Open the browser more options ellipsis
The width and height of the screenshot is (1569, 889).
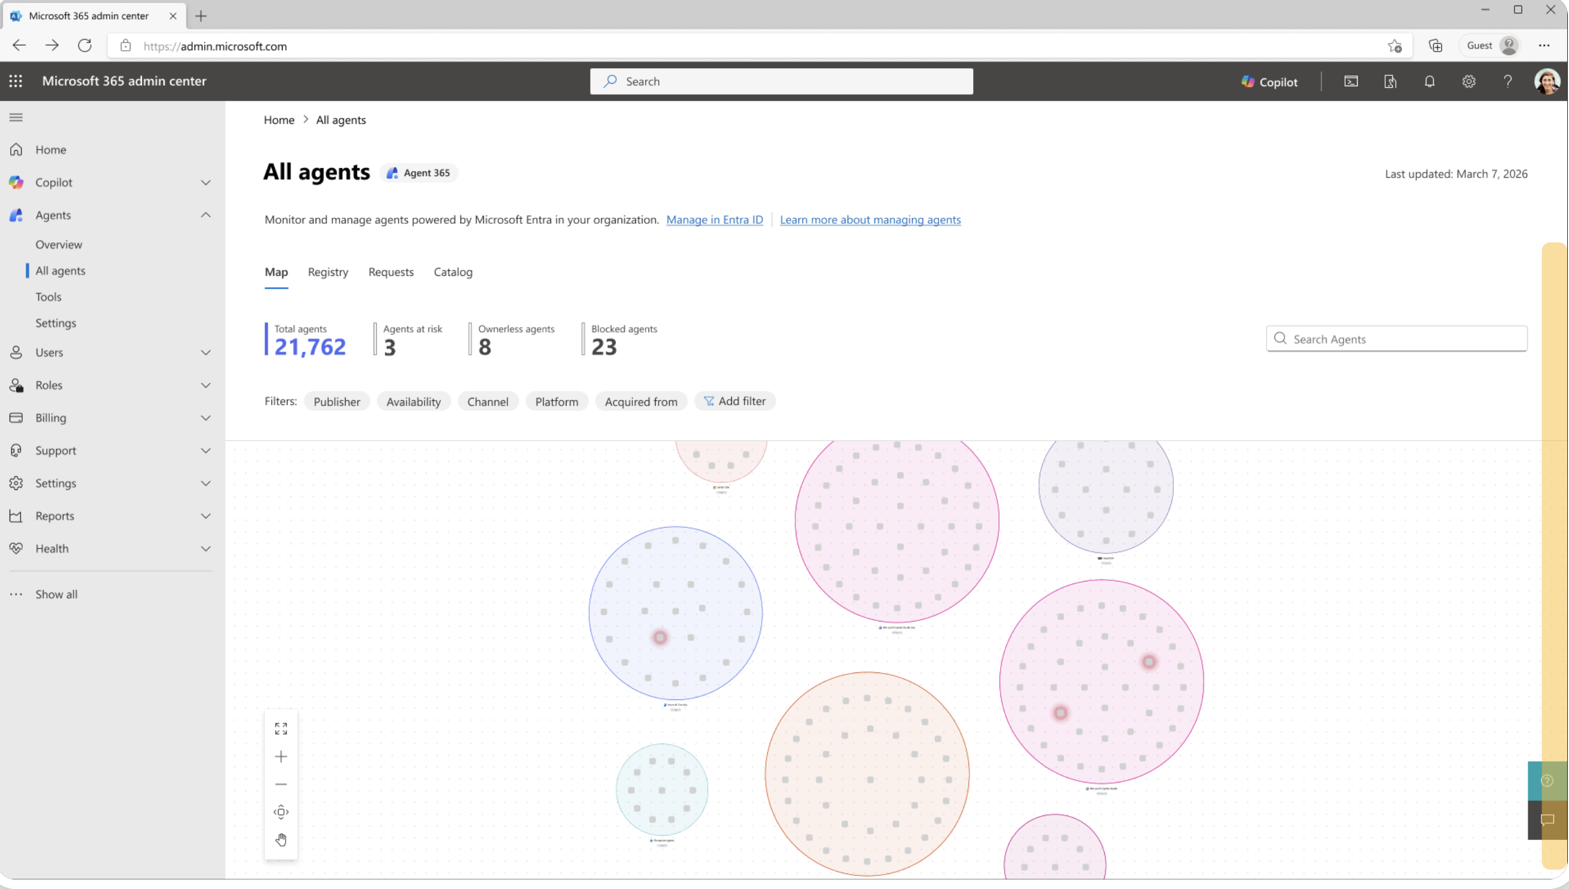click(x=1544, y=46)
